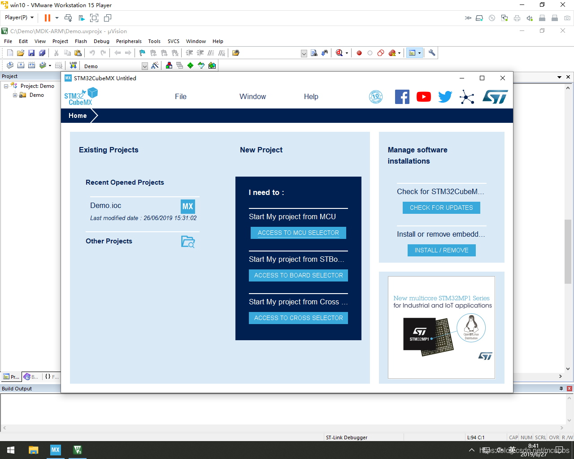Open the kill breakpoints dropdown arrow
The image size is (574, 459).
pos(399,53)
